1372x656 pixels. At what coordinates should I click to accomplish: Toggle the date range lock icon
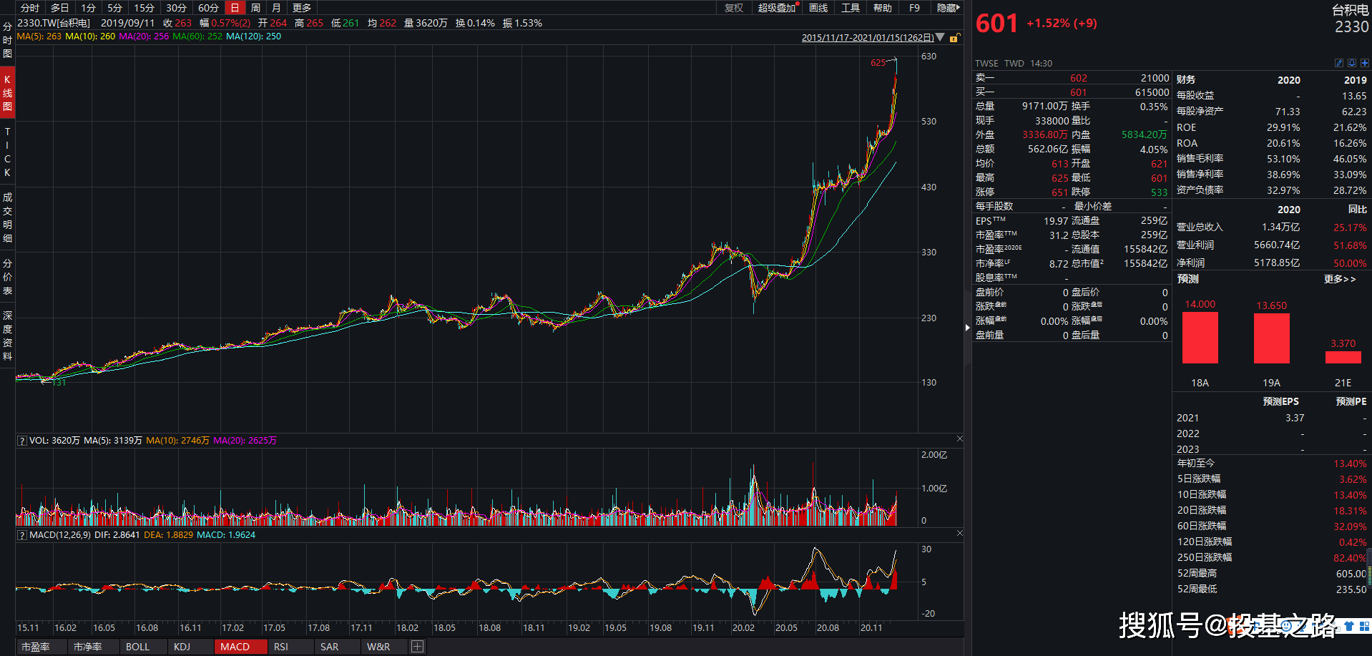point(954,38)
